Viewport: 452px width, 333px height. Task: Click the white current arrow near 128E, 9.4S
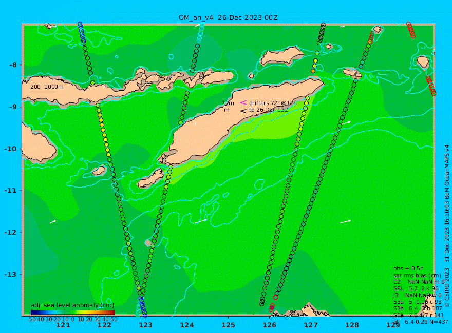345,123
